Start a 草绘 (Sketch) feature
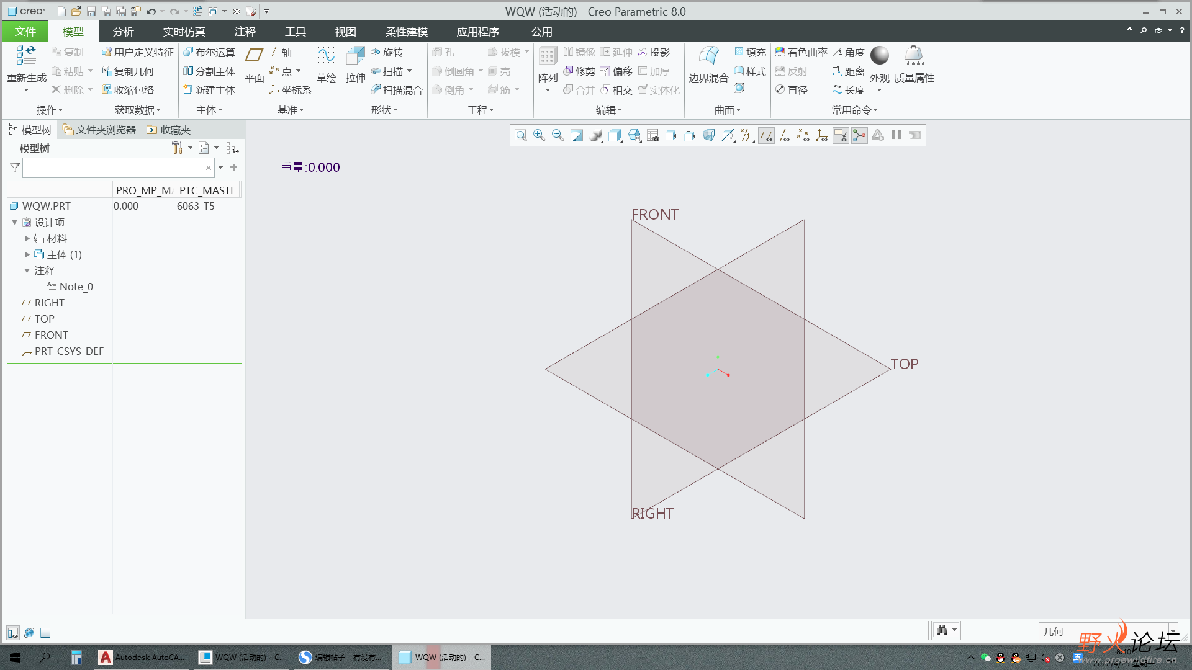Screen dimensions: 1192x670 (326, 65)
